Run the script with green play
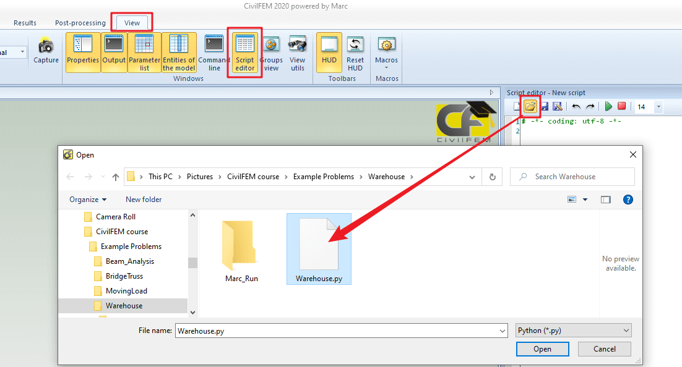682x367 pixels. tap(608, 107)
